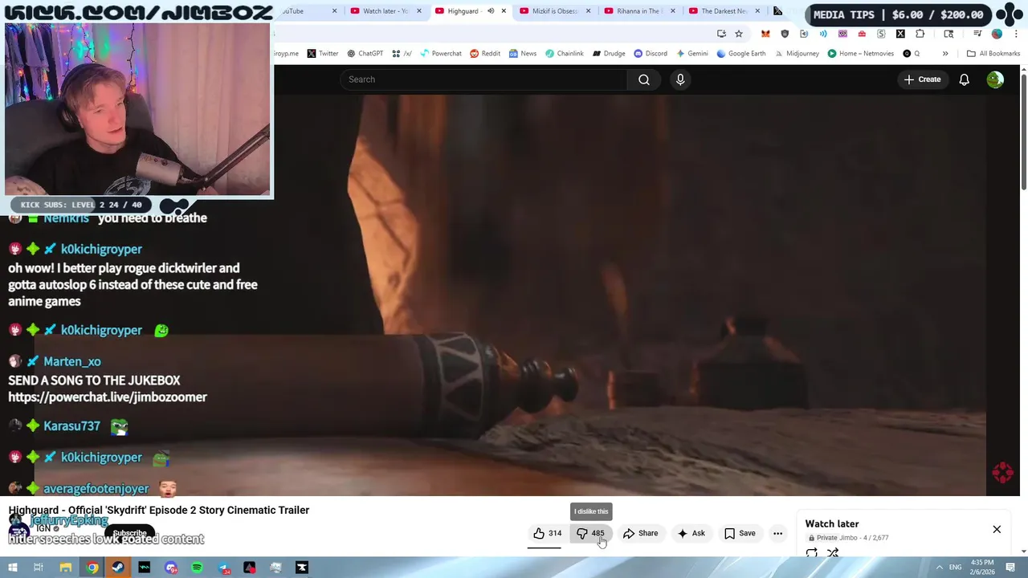Open the Chrome profile avatar
This screenshot has height=578, width=1028.
point(997,34)
